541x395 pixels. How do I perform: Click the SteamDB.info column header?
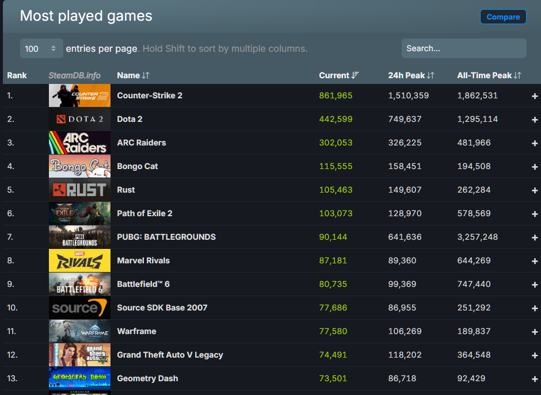(74, 75)
